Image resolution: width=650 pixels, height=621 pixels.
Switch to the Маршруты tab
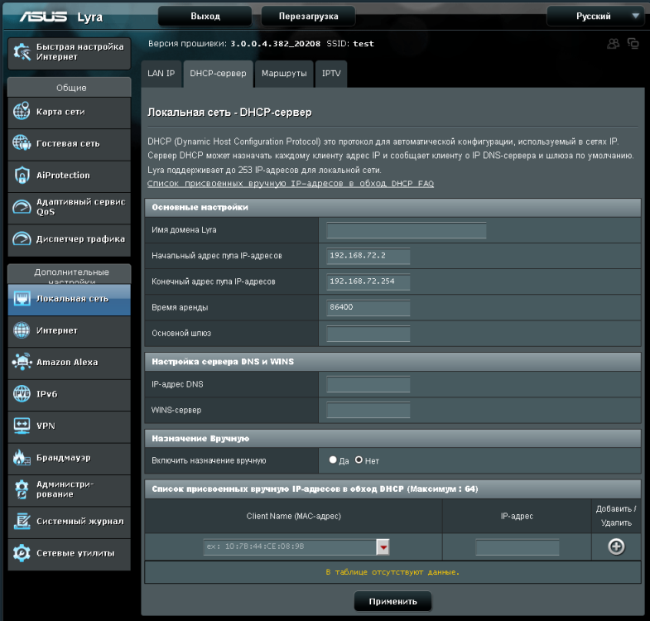pos(284,74)
